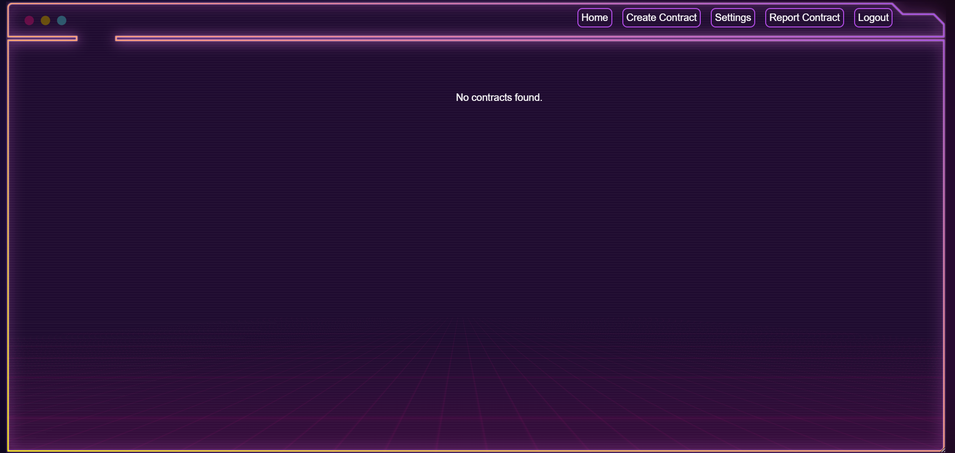Sign out via the Logout link
This screenshot has height=453, width=955.
tap(873, 18)
